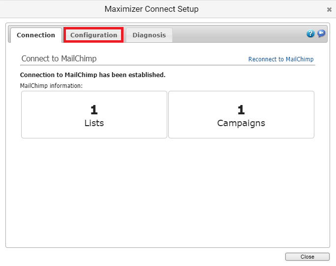Image resolution: width=336 pixels, height=266 pixels.
Task: Click the "Maximizer Connect Setup" title text
Action: coord(152,9)
